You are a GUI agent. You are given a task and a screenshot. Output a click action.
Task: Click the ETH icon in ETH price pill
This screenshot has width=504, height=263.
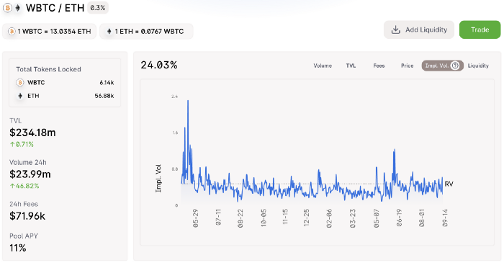click(x=109, y=32)
